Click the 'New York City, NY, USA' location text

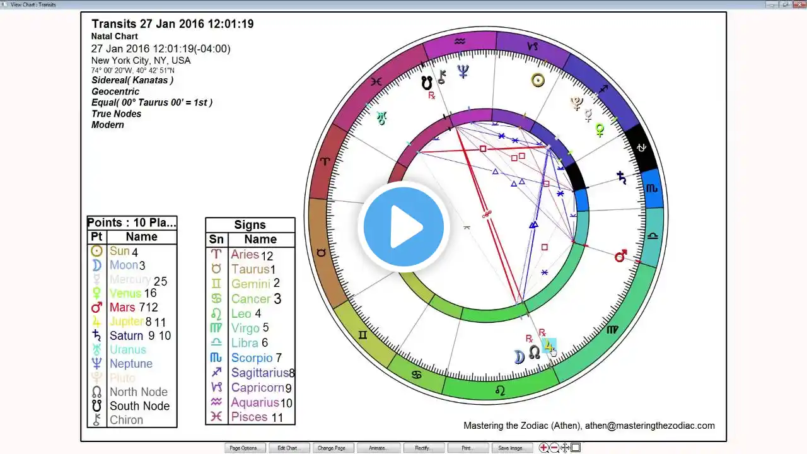pyautogui.click(x=141, y=61)
